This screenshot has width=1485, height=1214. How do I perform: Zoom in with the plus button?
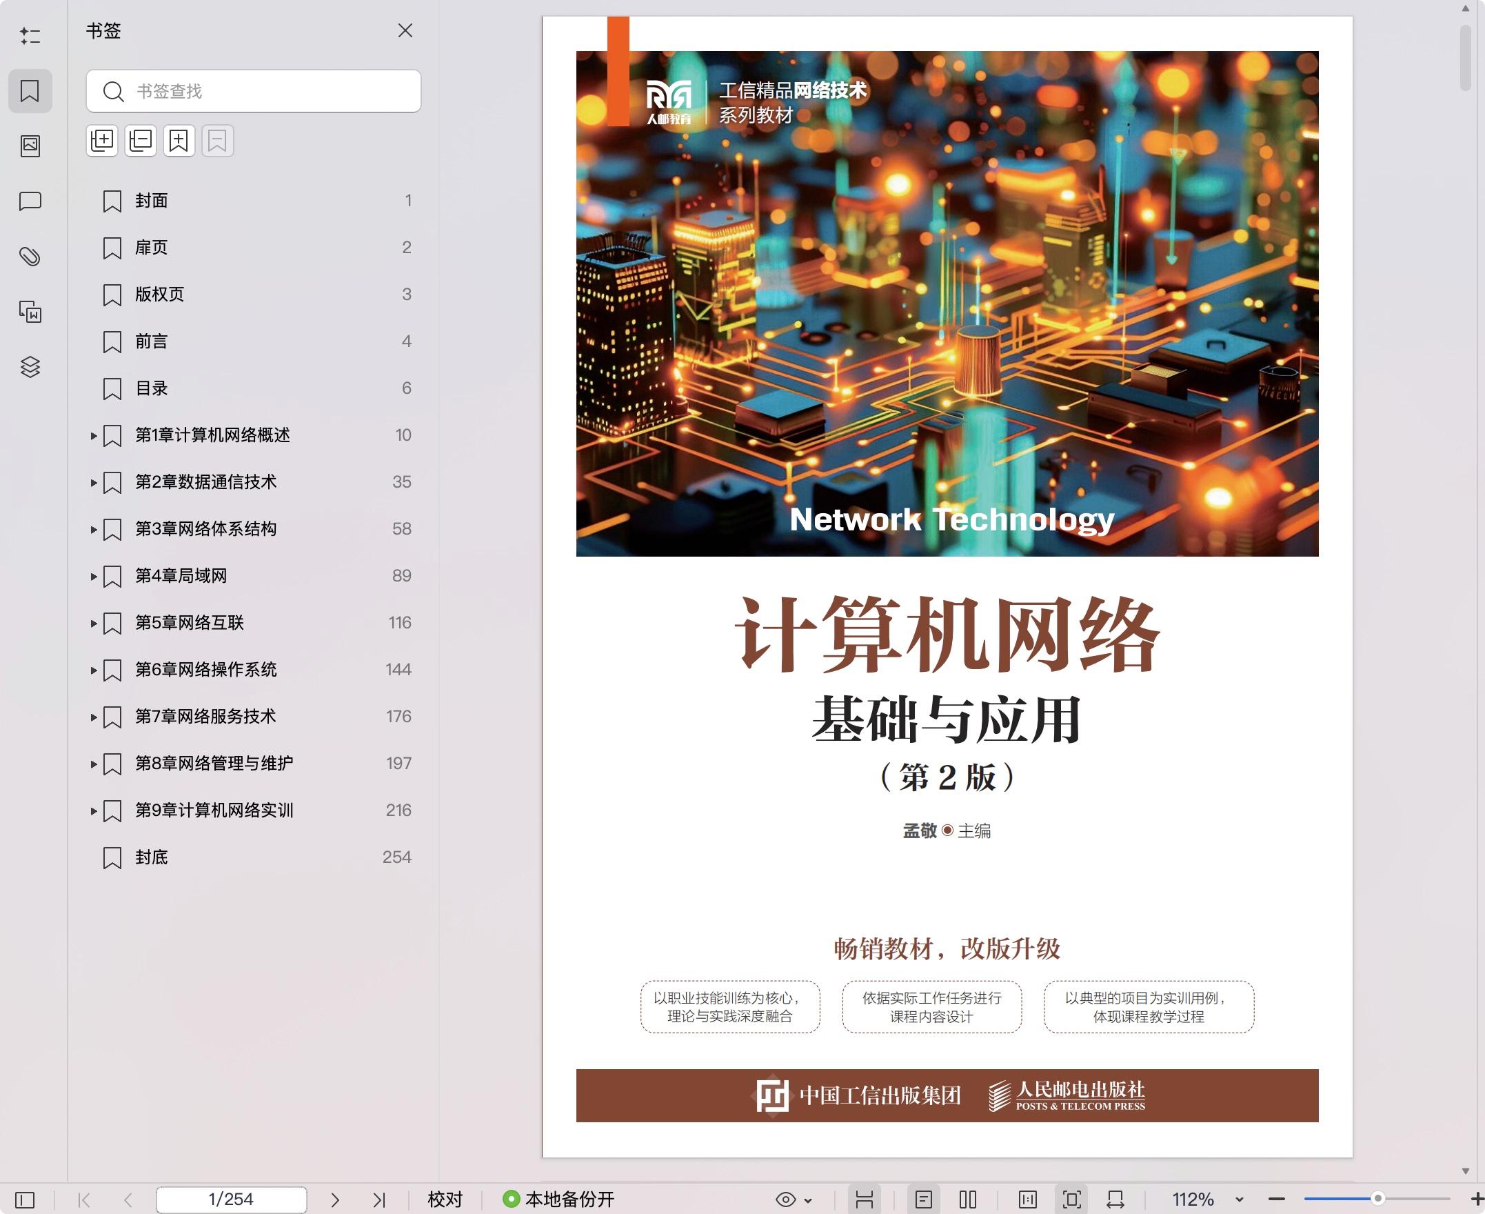coord(1477,1200)
